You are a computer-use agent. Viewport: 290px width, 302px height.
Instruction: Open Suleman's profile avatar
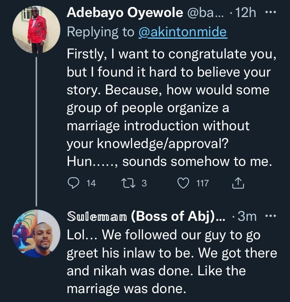36,234
